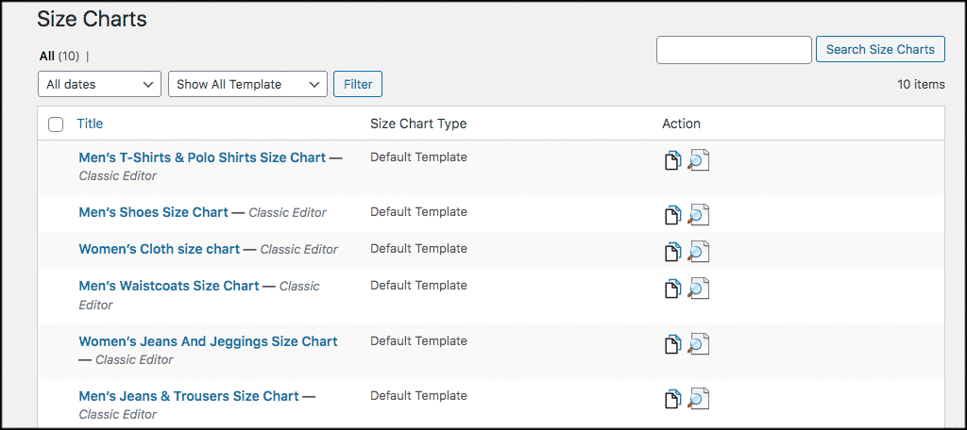This screenshot has width=967, height=430.
Task: Focus the size chart search field
Action: (734, 50)
